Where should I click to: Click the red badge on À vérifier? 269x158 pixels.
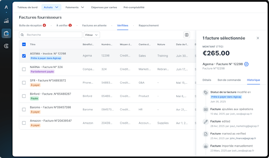pyautogui.click(x=70, y=26)
